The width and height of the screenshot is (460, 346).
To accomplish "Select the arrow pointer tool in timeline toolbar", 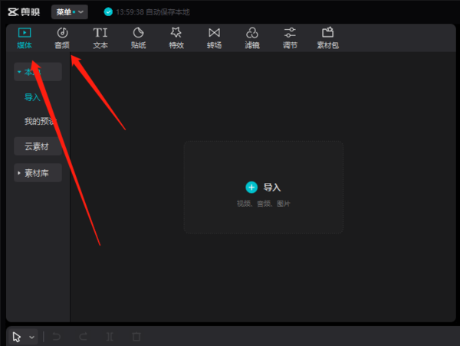I will (x=18, y=337).
